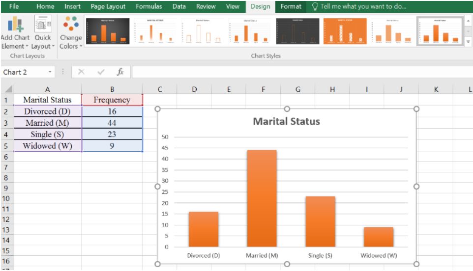Open the Add Chart Element menu

pyautogui.click(x=15, y=32)
